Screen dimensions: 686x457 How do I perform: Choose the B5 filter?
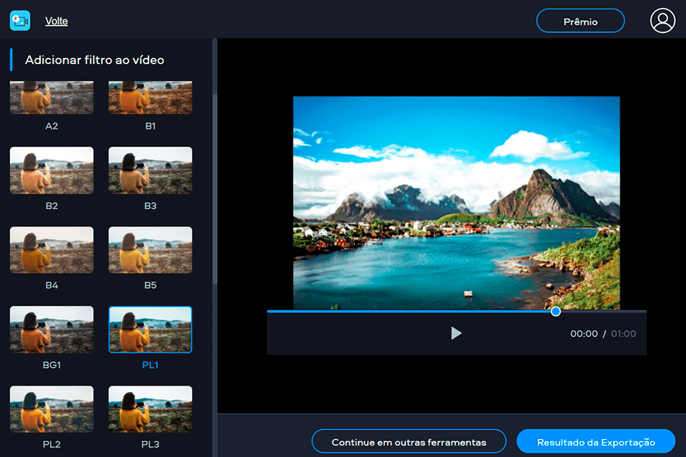click(150, 250)
